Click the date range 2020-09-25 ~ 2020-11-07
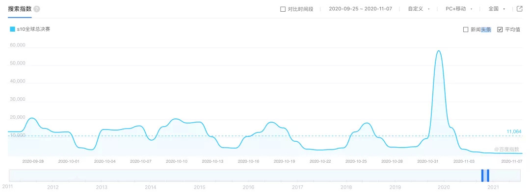Viewport: 530px width, 196px height. click(361, 9)
